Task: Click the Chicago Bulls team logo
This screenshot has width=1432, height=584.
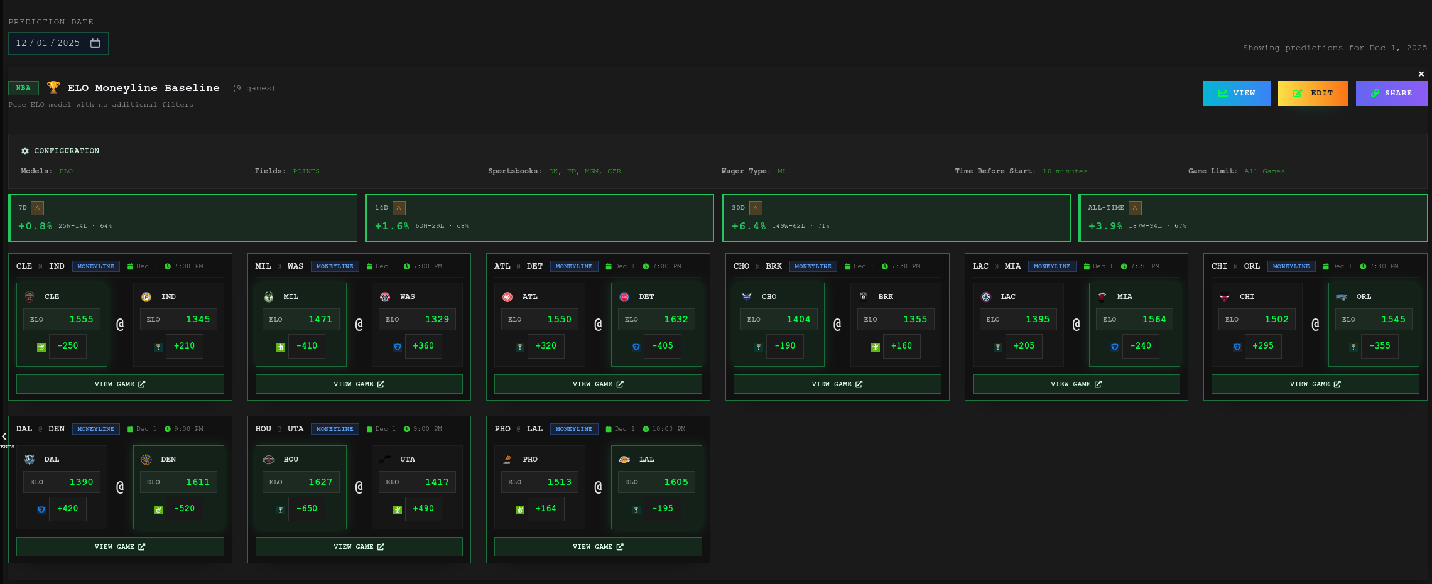Action: click(x=1225, y=297)
